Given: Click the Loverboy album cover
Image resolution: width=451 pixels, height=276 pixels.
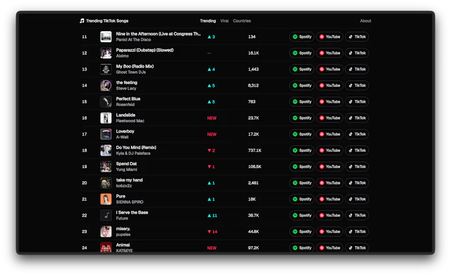Looking at the screenshot, I should pyautogui.click(x=106, y=134).
